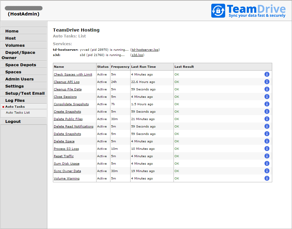Go to Settings in sidebar
Image resolution: width=292 pixels, height=229 pixels.
(24, 86)
